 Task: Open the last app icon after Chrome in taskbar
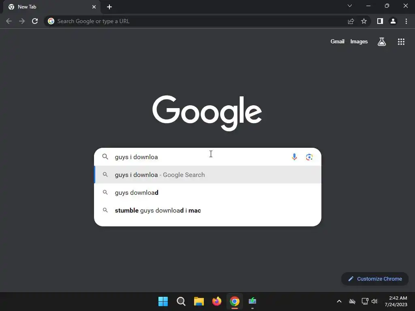click(252, 301)
